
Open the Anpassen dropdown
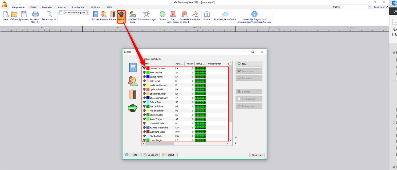tap(379, 7)
